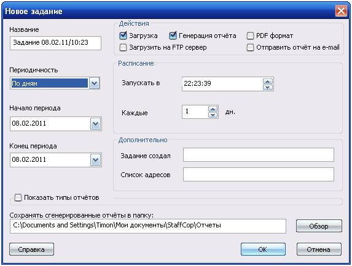Open the Начало периода date dropdown

coord(96,124)
